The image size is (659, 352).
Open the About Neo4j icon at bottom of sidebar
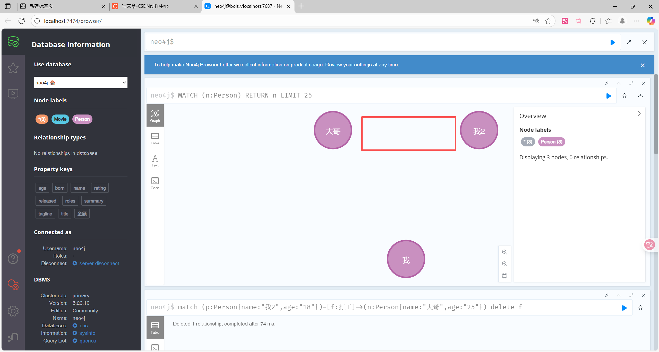pos(13,337)
